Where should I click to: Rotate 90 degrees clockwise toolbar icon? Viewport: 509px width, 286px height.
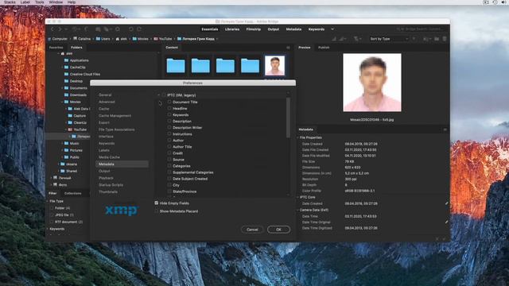139,29
